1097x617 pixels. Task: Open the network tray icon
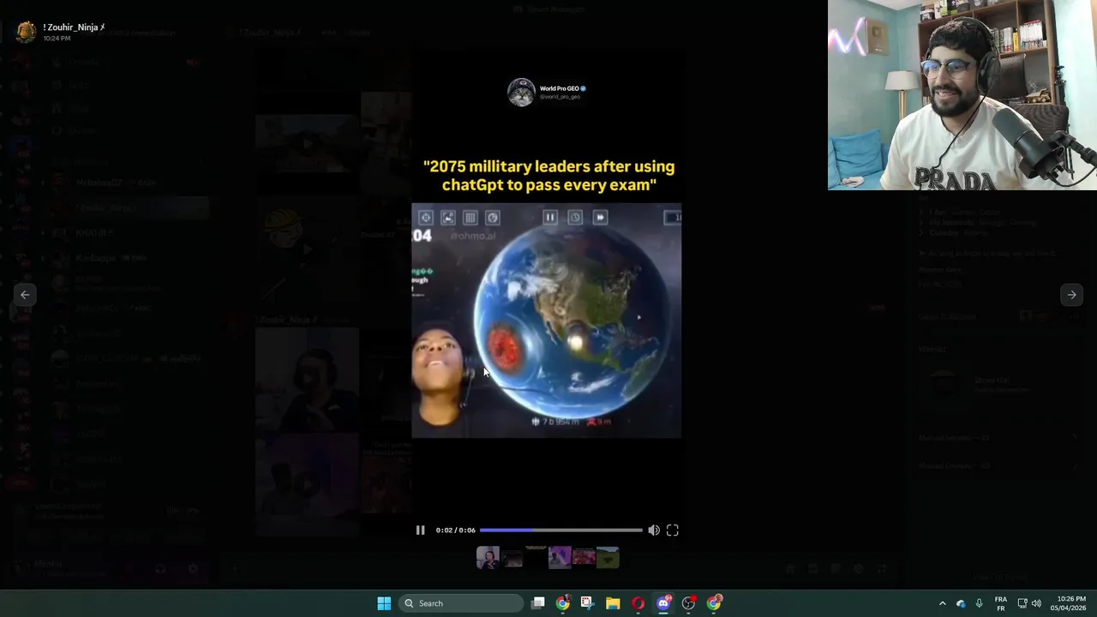pyautogui.click(x=1022, y=603)
